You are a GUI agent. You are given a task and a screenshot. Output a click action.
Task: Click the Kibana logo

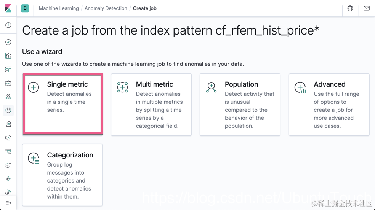point(8,8)
